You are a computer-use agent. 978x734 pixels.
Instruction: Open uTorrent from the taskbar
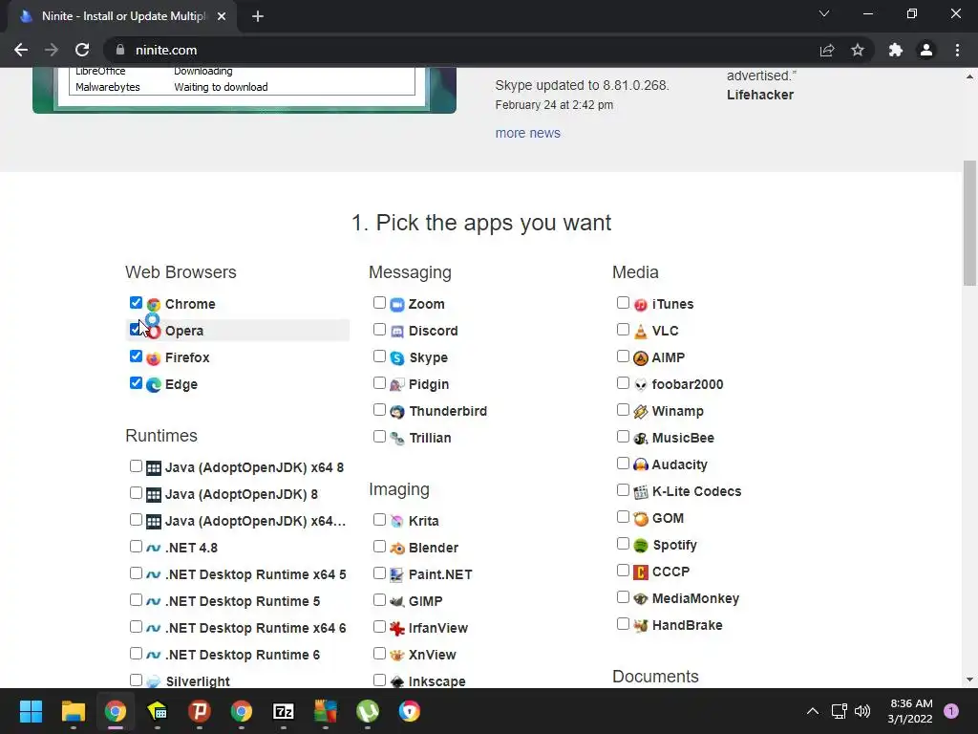click(x=368, y=711)
